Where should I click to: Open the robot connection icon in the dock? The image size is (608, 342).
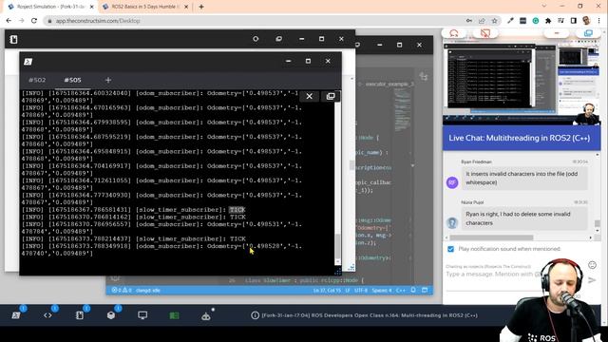206,316
